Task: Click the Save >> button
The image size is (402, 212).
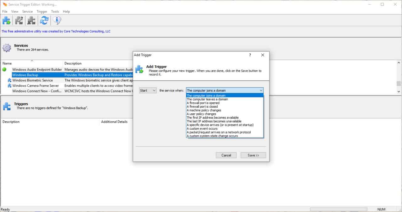Action: pyautogui.click(x=253, y=155)
